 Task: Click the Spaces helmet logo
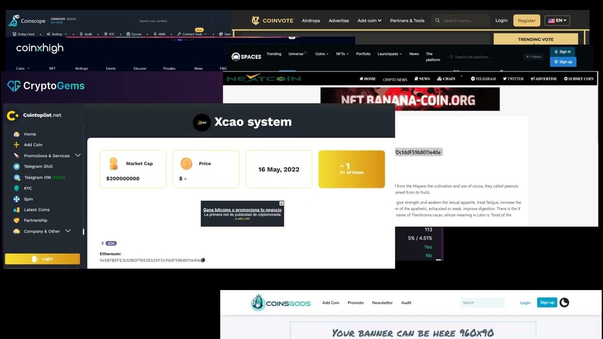[x=236, y=56]
